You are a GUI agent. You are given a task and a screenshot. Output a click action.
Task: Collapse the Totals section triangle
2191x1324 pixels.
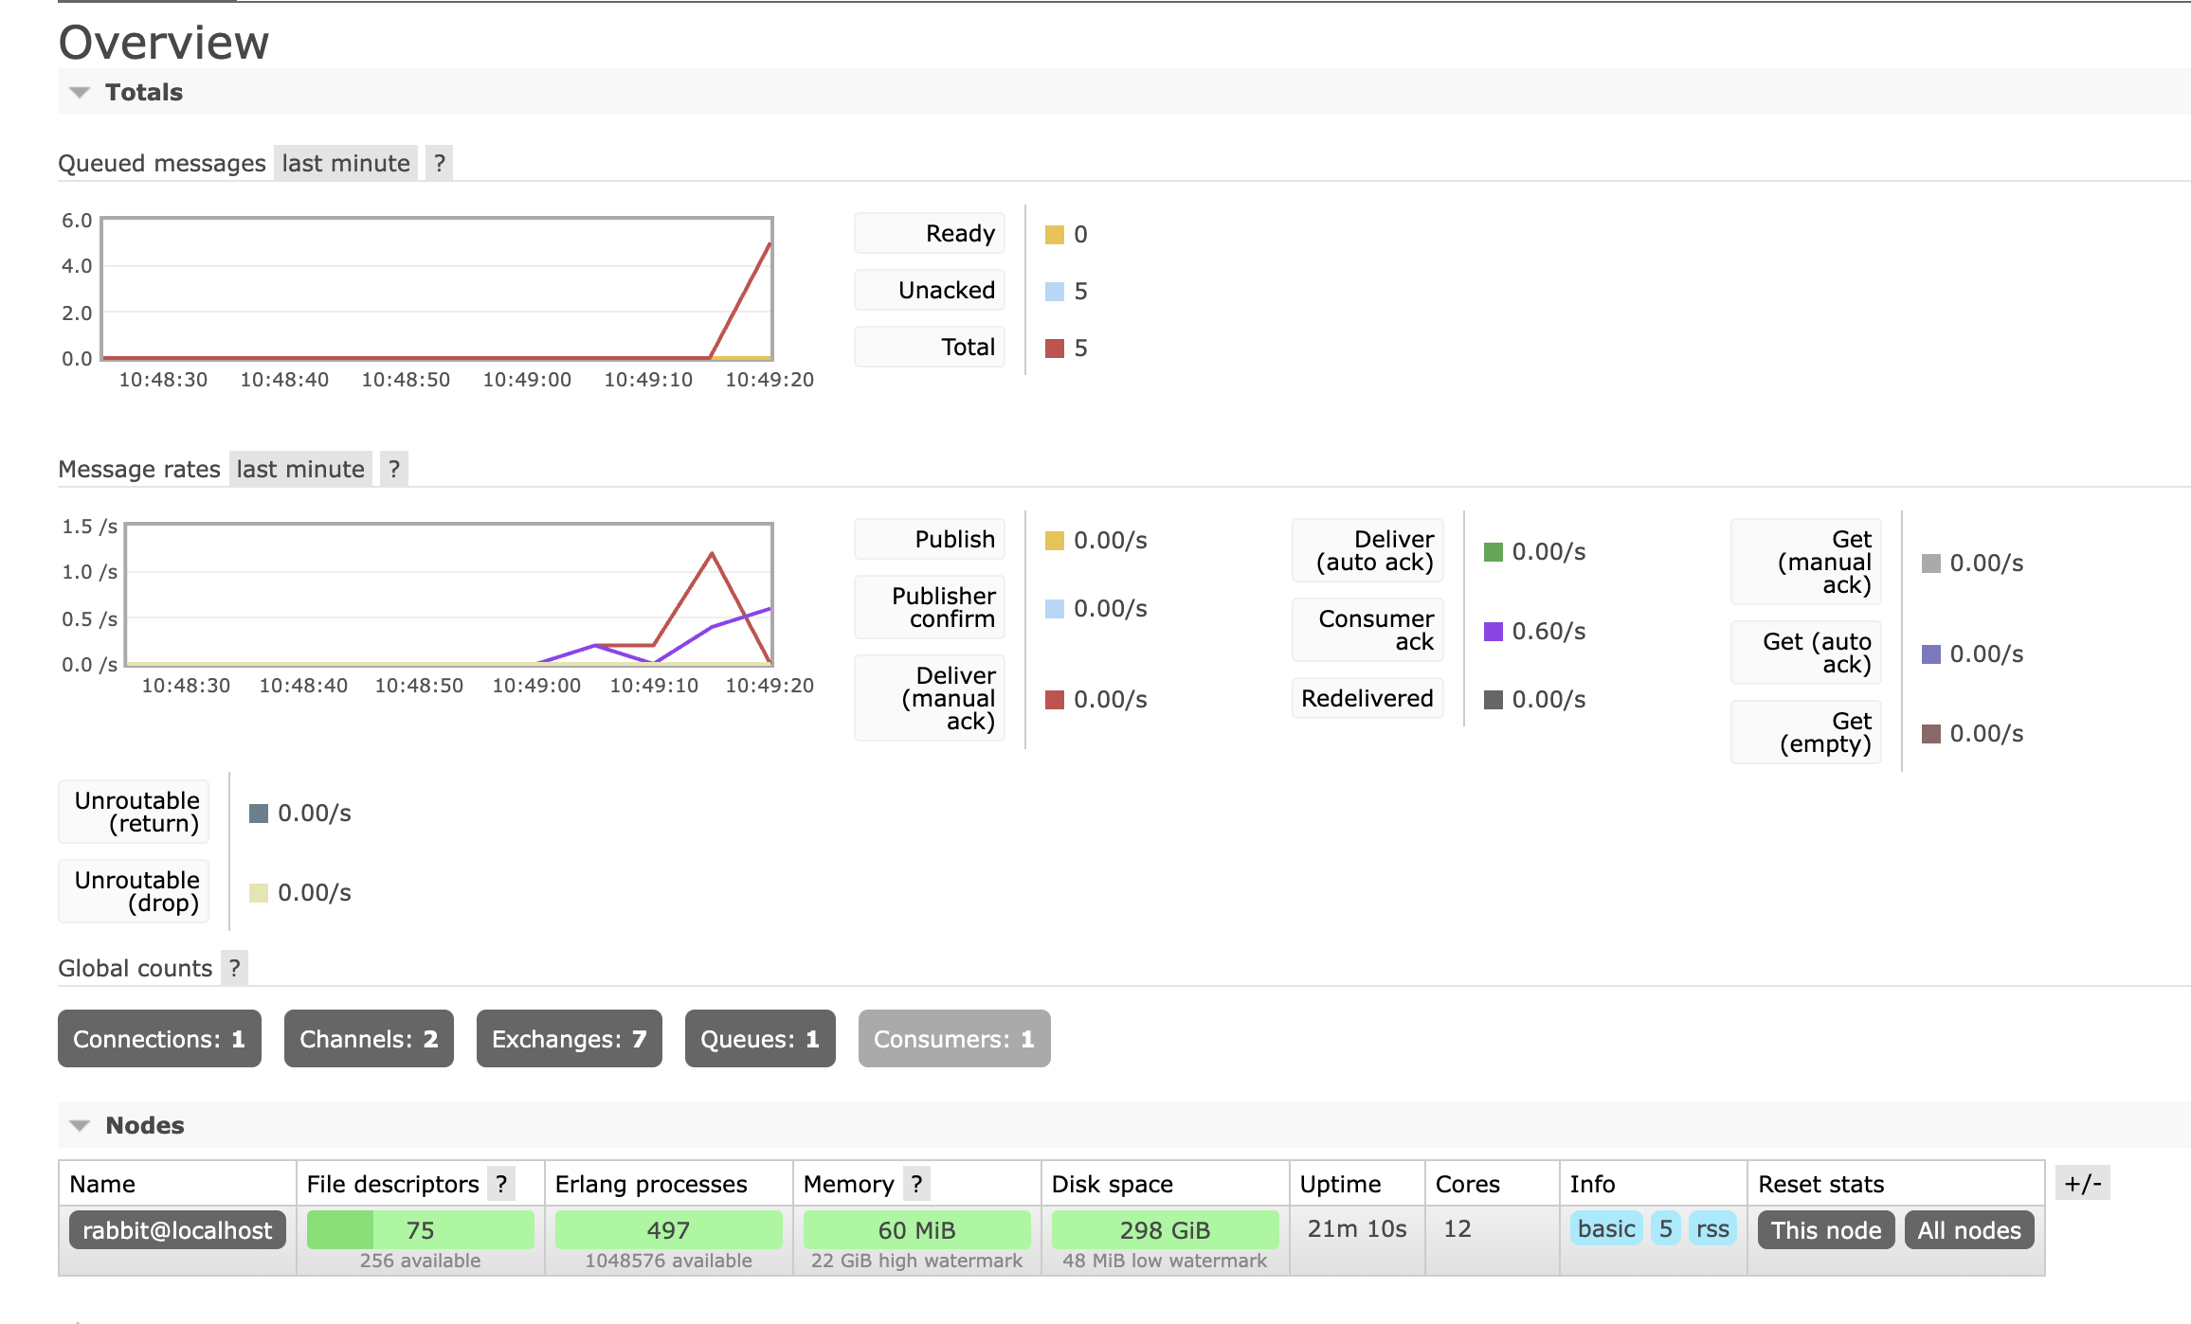click(x=80, y=92)
